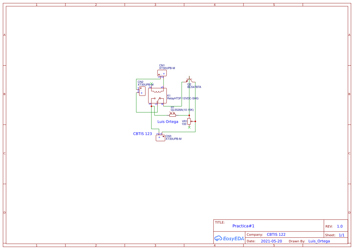354x250 pixels.
Task: Click the wire junction dot below K1
Action: pyautogui.click(x=151, y=106)
